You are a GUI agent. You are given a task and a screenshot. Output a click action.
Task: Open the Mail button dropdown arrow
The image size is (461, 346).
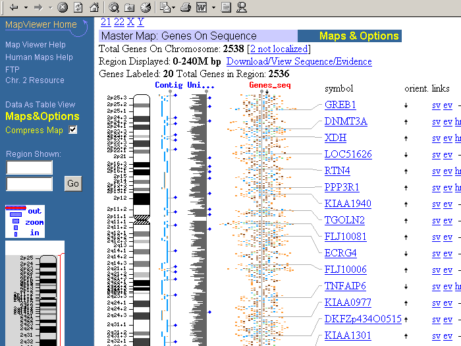pyautogui.click(x=174, y=7)
